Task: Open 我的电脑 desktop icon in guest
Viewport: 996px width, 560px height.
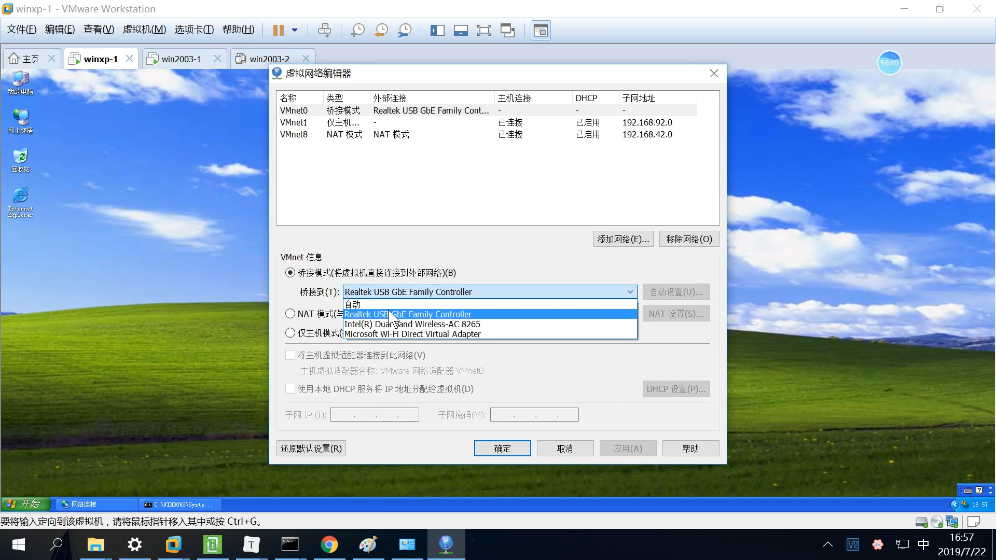Action: [20, 83]
